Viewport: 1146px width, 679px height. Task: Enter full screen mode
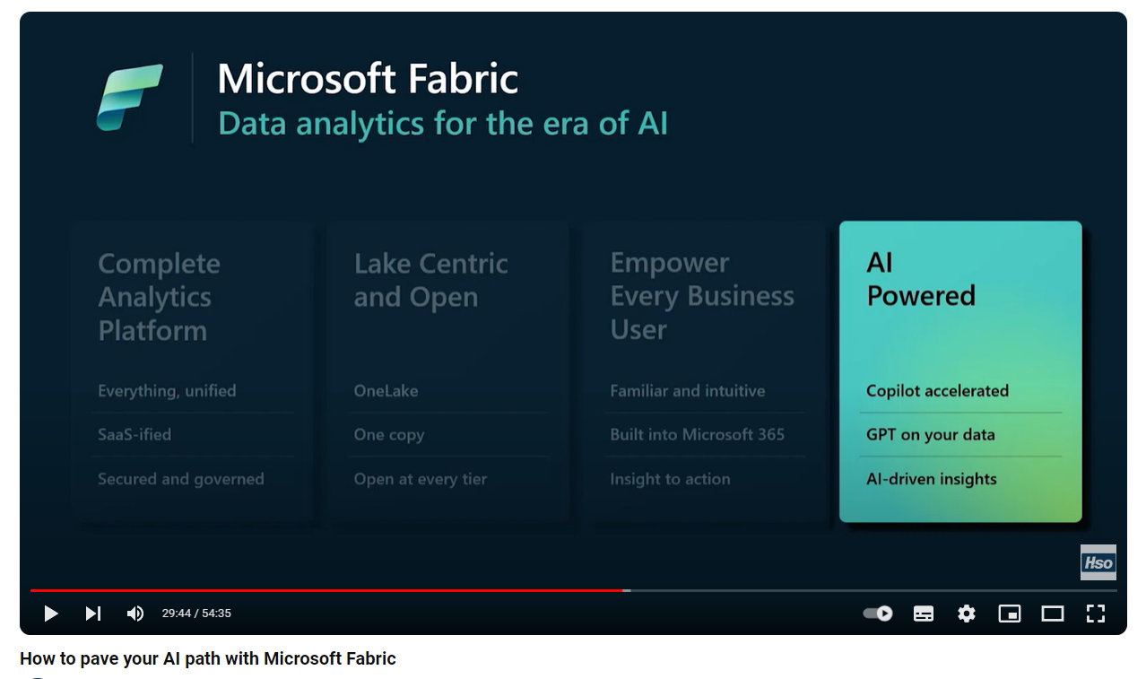point(1095,614)
